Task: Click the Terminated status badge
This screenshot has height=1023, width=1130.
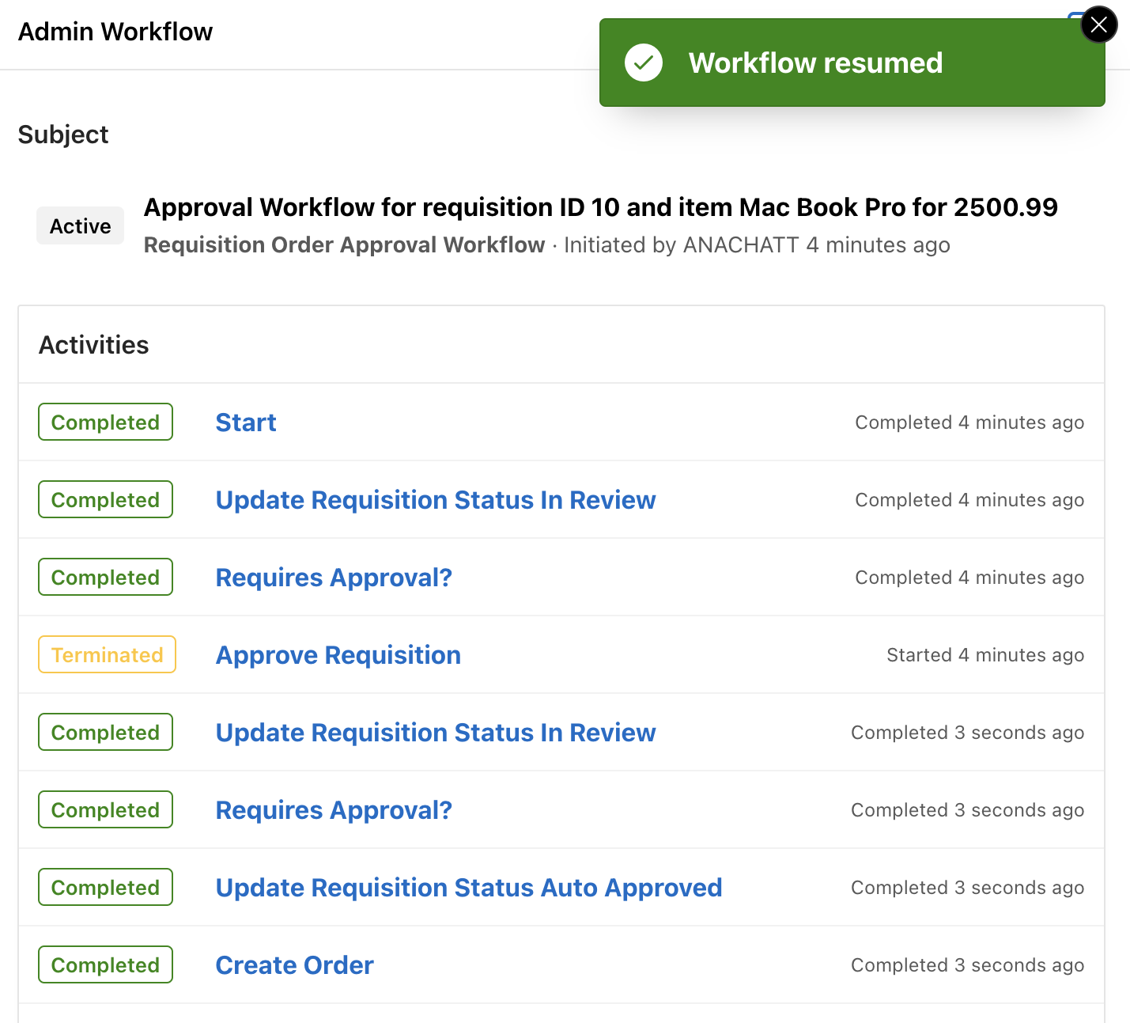Action: point(107,655)
